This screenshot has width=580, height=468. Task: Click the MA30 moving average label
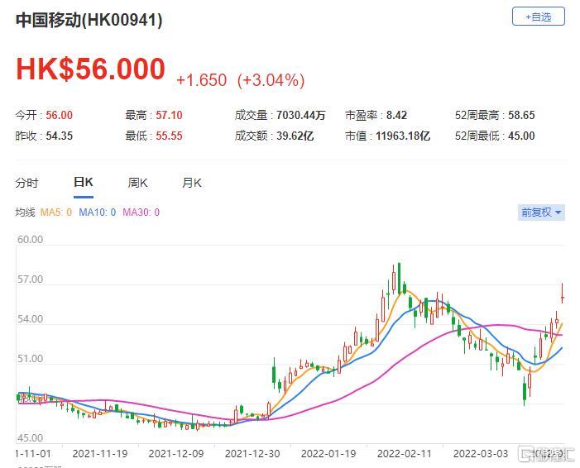click(141, 213)
